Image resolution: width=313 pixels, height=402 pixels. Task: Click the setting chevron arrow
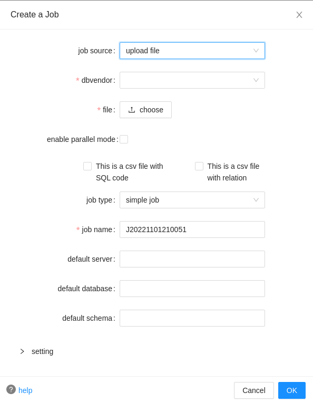click(22, 351)
